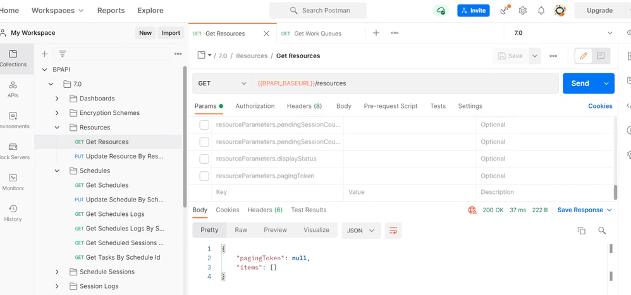Open History in the sidebar
The height and width of the screenshot is (295, 631).
coord(13,213)
